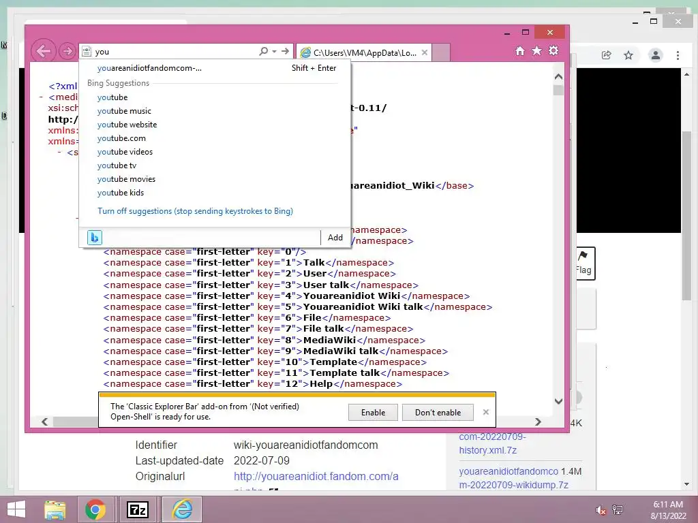Switch to the C:\Users\VM4\AppData tab
The width and height of the screenshot is (698, 523).
pyautogui.click(x=364, y=52)
